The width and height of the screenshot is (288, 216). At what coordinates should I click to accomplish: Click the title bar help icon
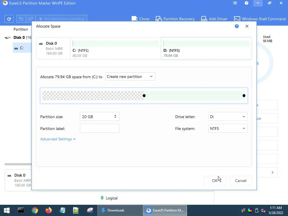pyautogui.click(x=246, y=3)
